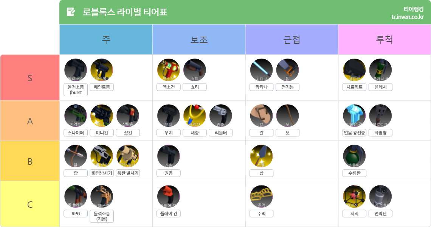Select the 지뢰 mine icon in C tier
The image size is (431, 227).
point(354,196)
